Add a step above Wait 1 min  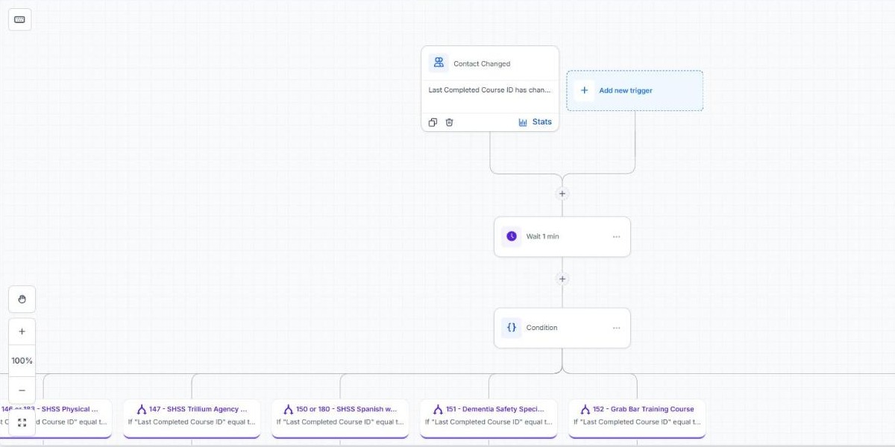click(562, 194)
